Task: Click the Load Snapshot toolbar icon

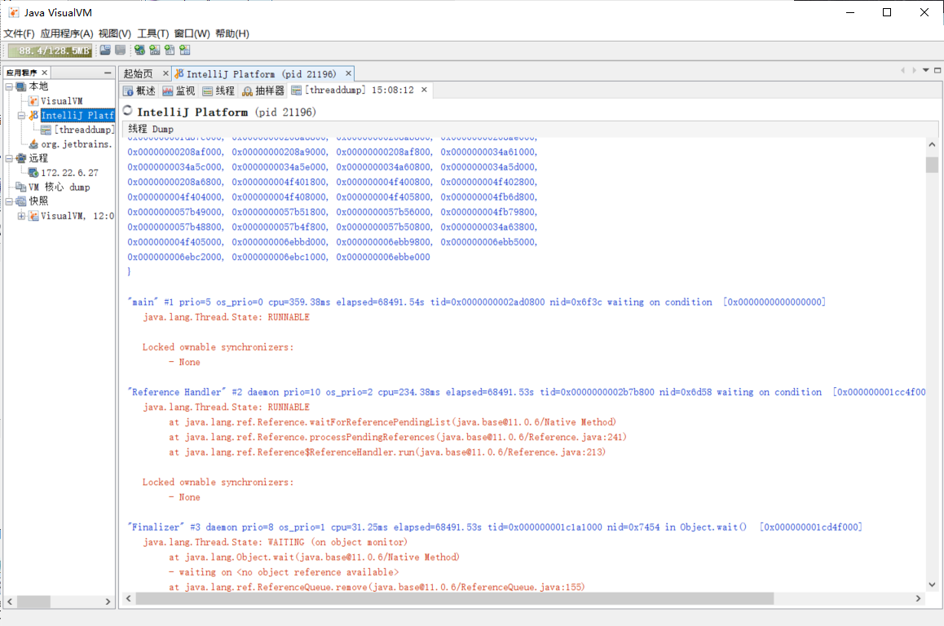Action: click(105, 50)
